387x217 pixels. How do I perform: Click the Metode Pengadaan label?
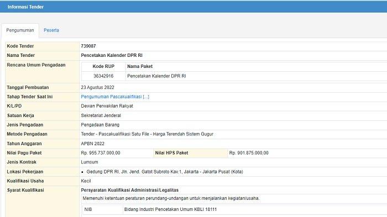(x=27, y=134)
